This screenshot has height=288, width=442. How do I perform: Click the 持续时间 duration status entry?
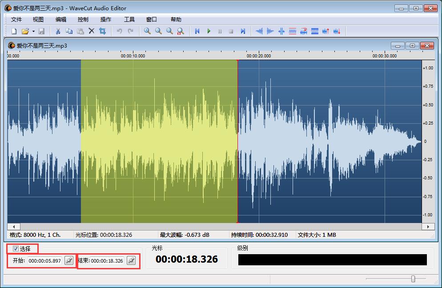tap(259, 235)
